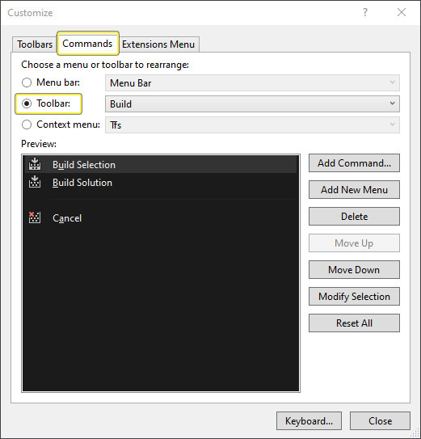Delete the selected command

pos(354,216)
